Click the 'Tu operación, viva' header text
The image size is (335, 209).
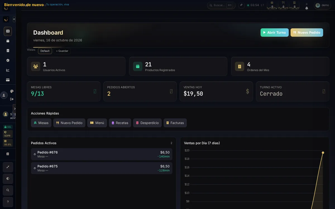(58, 4)
